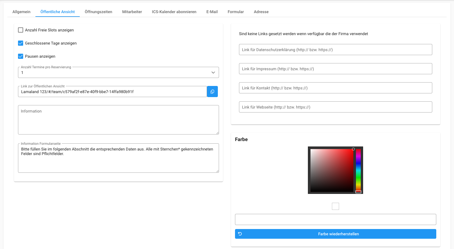Click the Information text area
454x249 pixels.
point(118,120)
